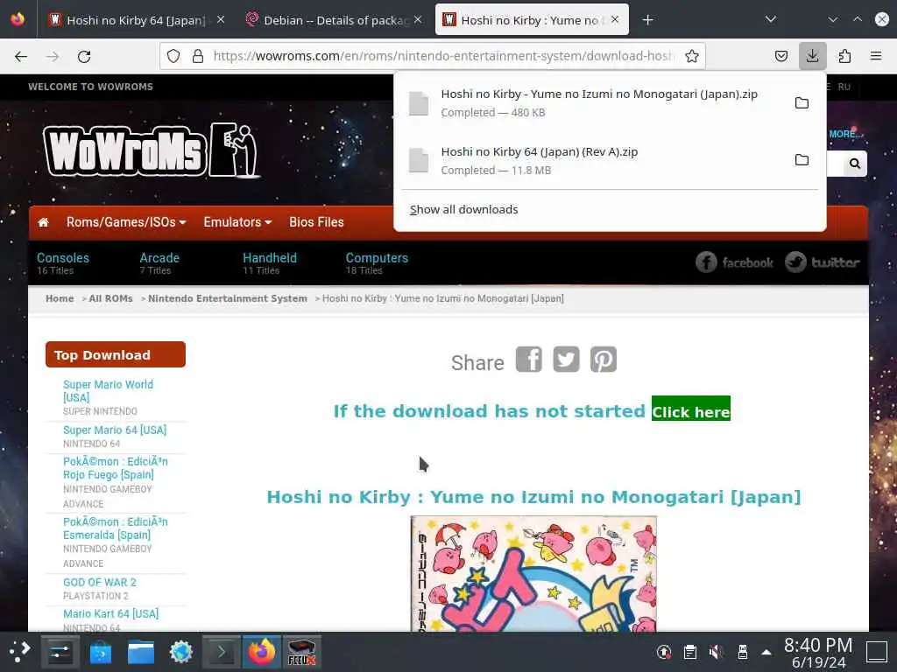Expand the Emulators dropdown menu
Screen dimensions: 897x672
coord(237,222)
